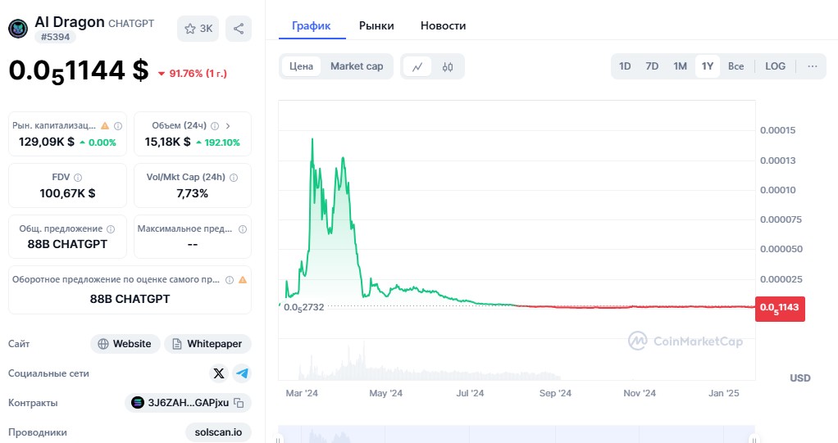Click the red 0.0₅1143 price tag

[780, 308]
